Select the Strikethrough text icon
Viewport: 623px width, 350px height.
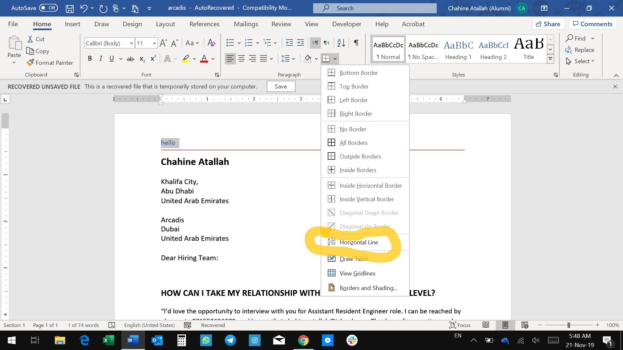click(130, 59)
